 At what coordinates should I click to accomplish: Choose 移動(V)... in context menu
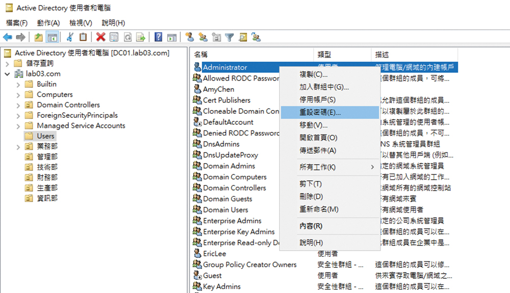click(330, 125)
